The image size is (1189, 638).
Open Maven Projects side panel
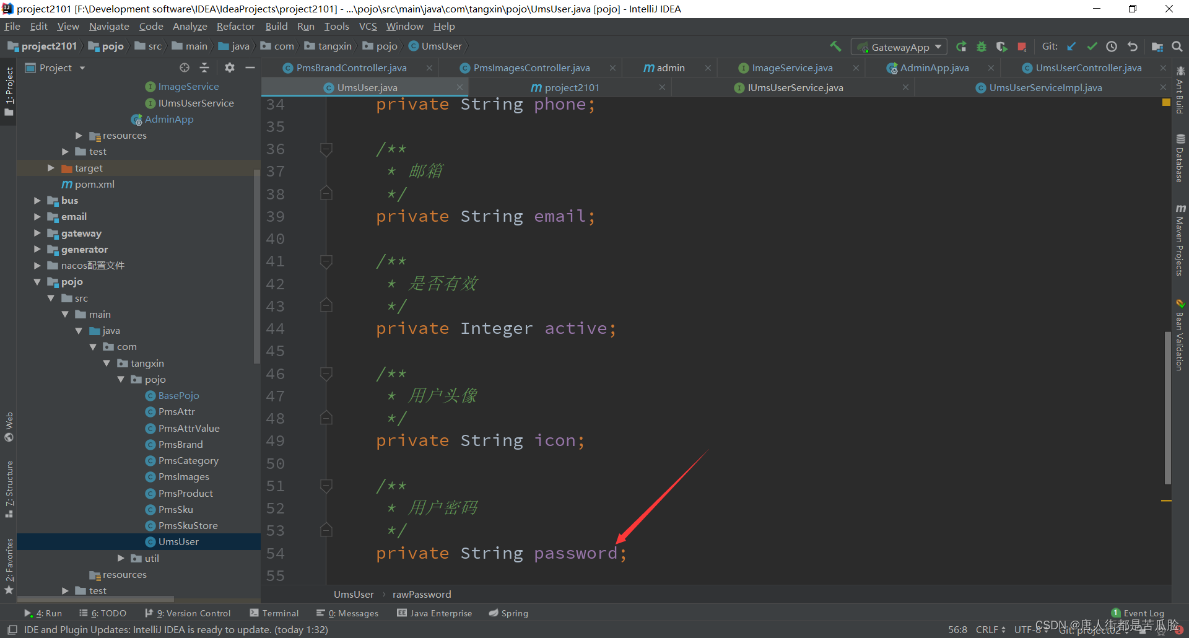1180,240
